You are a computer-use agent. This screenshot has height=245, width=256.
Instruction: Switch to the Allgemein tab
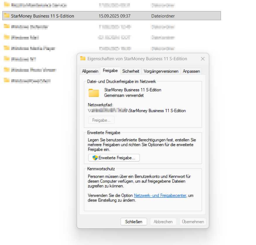pos(90,71)
